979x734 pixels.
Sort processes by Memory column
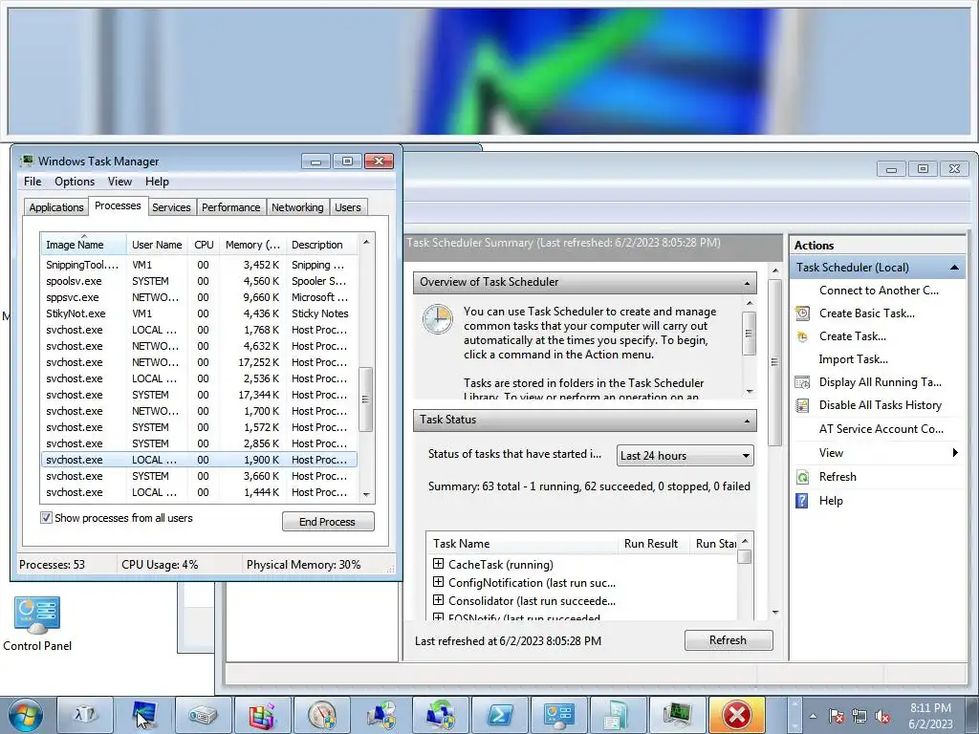pyautogui.click(x=252, y=245)
